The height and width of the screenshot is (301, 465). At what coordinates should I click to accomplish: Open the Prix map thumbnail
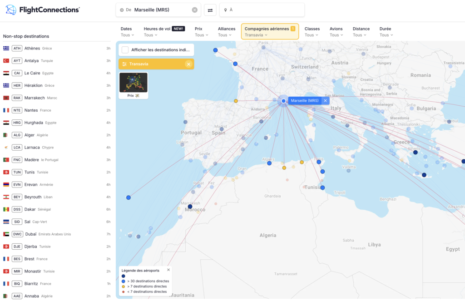point(134,85)
